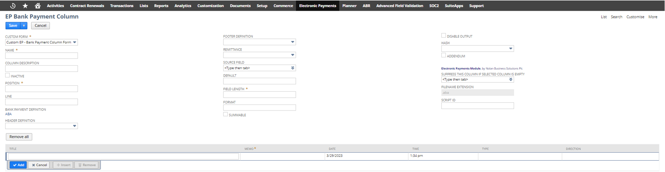Tick the Summable checkbox
The width and height of the screenshot is (665, 172).
(x=225, y=115)
